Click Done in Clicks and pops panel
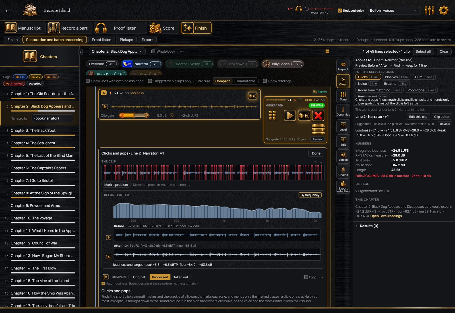 316,153
